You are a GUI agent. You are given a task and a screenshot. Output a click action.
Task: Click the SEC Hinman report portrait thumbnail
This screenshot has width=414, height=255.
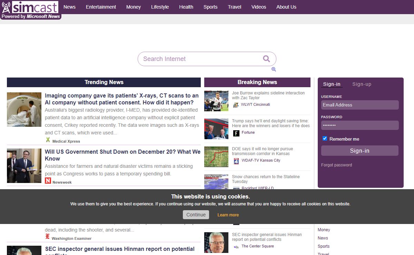(x=216, y=243)
